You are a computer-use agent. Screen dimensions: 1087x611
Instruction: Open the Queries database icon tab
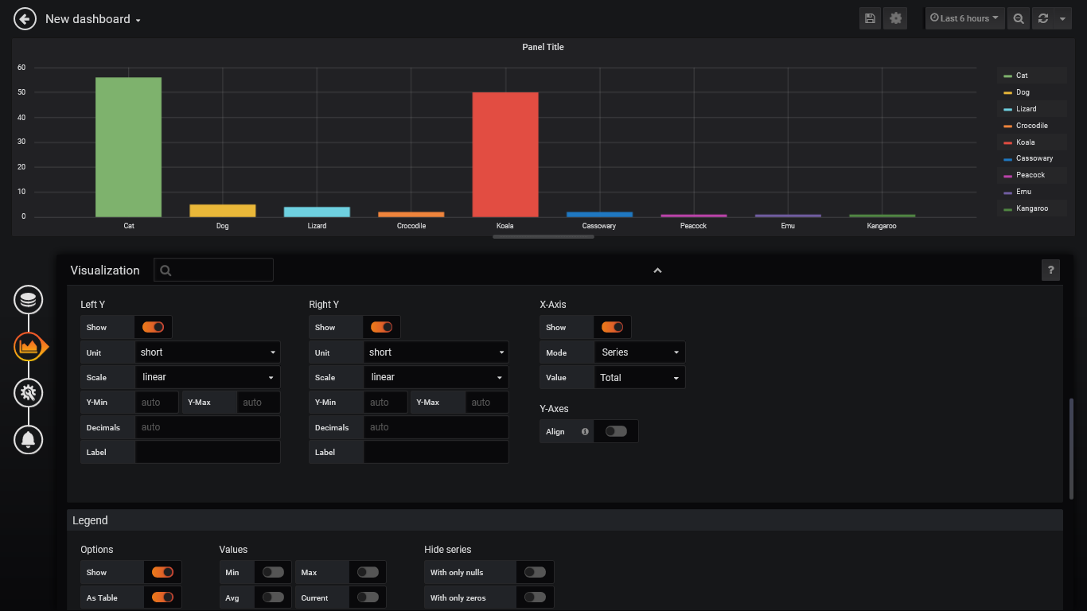click(x=29, y=300)
